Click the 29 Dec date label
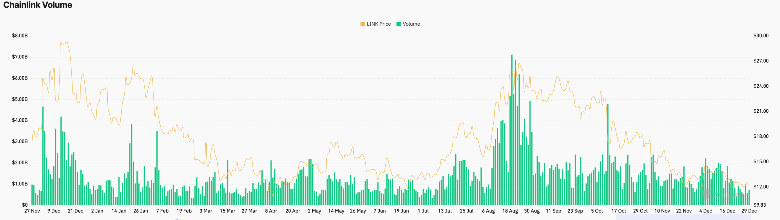The height and width of the screenshot is (220, 780). point(749,211)
